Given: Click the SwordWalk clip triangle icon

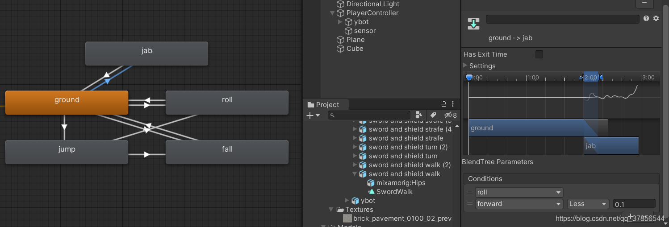Looking at the screenshot, I should [371, 192].
